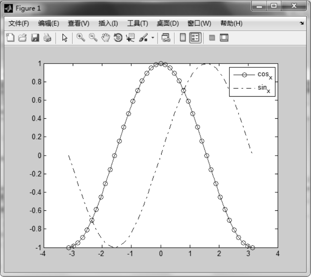Click the Show Plot Tools button

(x=224, y=38)
